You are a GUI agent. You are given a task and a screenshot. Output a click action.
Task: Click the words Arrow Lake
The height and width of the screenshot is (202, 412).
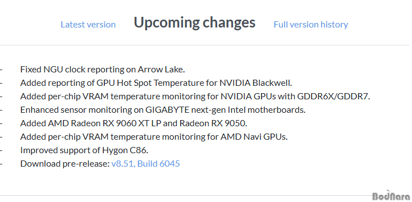coord(161,70)
